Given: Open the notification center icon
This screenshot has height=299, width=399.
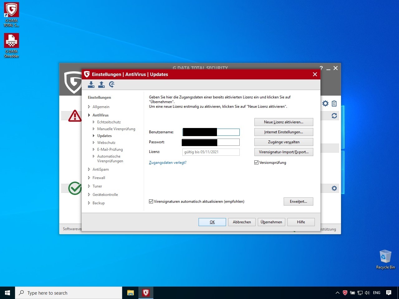Looking at the screenshot, I should coord(389,293).
